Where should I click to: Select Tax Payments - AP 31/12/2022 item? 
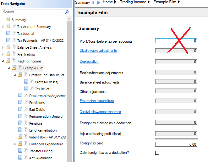(41, 40)
